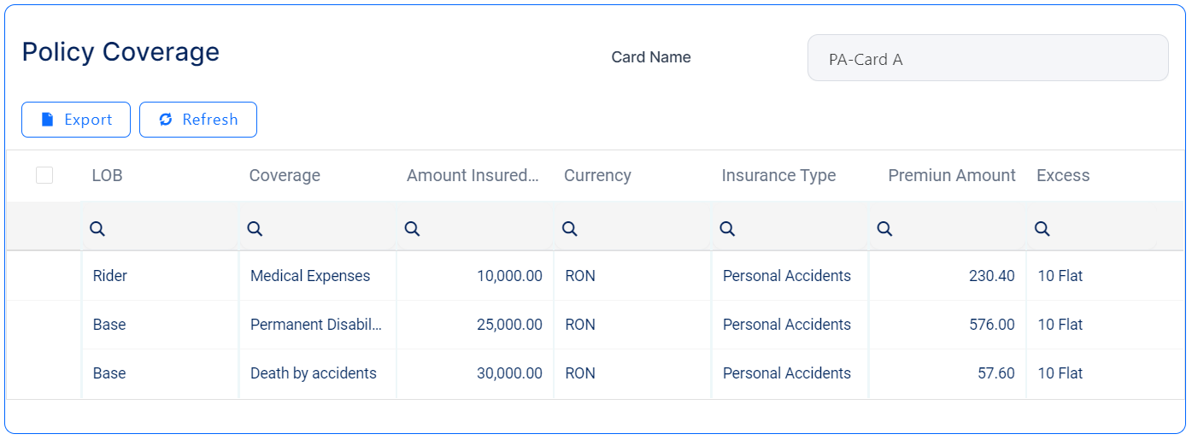This screenshot has width=1192, height=440.
Task: Sort by the Premiun Amount column header
Action: click(951, 175)
